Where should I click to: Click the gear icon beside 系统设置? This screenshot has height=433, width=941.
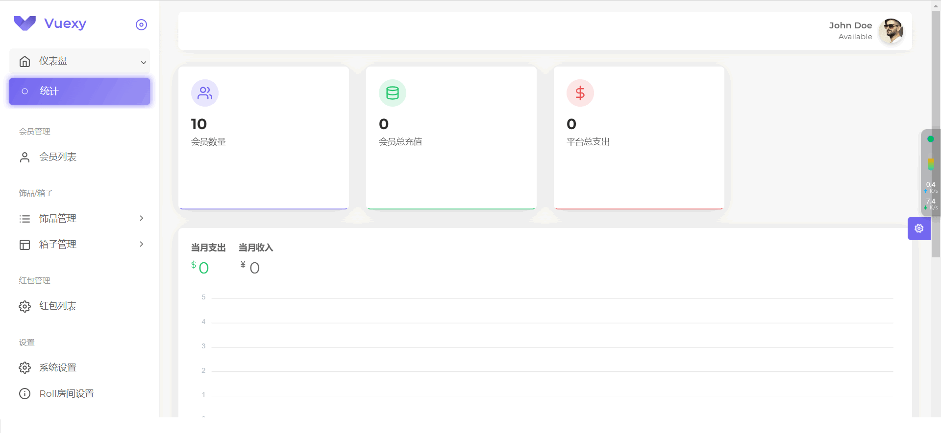[x=25, y=368]
